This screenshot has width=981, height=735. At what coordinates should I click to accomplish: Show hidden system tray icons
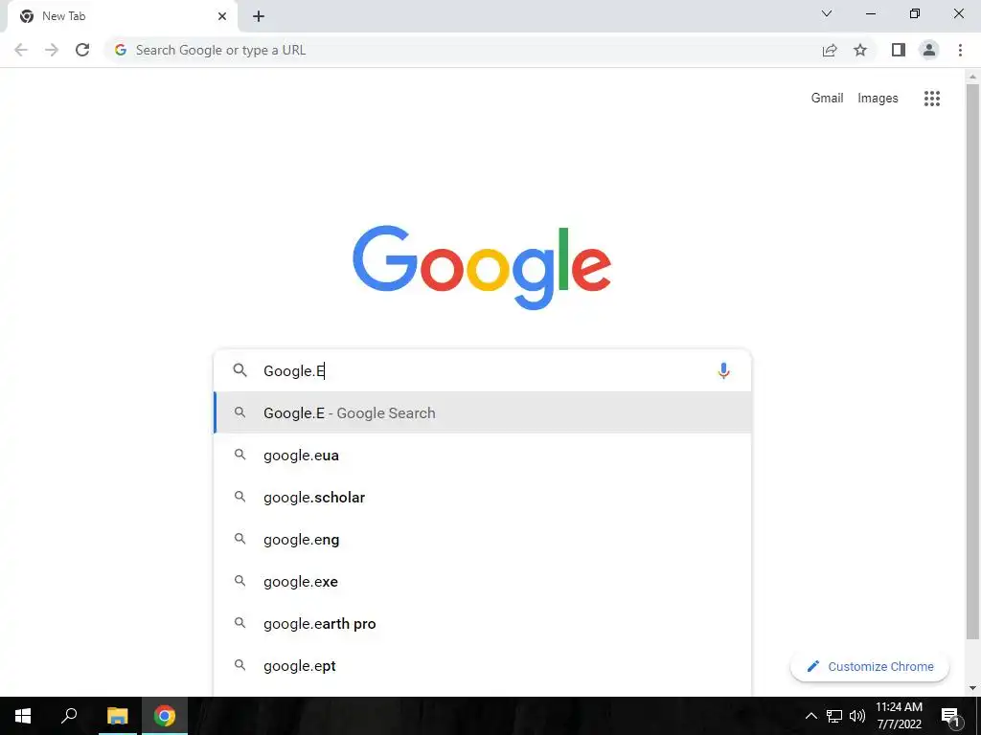coord(810,716)
